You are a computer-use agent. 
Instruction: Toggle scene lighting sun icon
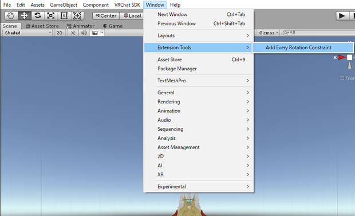pos(73,33)
